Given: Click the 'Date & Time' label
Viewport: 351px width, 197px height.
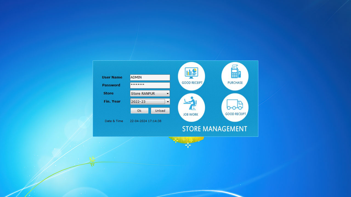Looking at the screenshot, I should [114, 121].
